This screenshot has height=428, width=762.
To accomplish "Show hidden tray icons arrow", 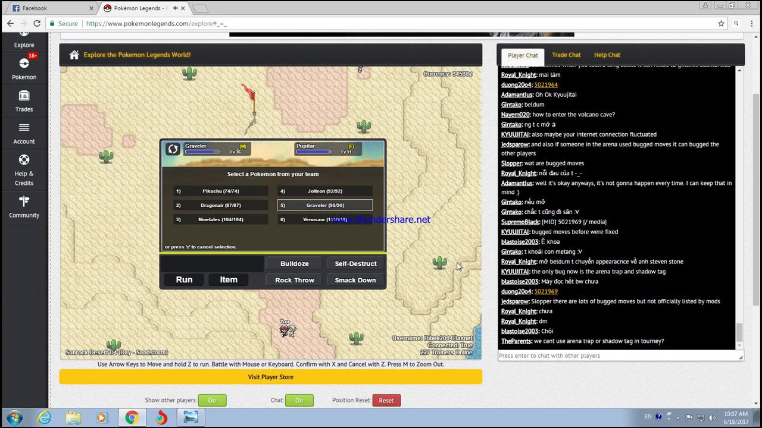I will pos(679,417).
